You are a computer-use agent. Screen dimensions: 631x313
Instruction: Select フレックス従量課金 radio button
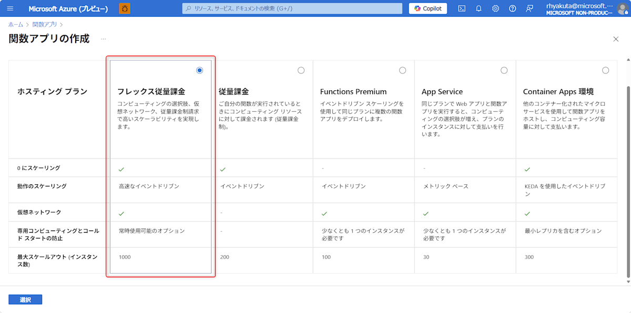(x=199, y=70)
